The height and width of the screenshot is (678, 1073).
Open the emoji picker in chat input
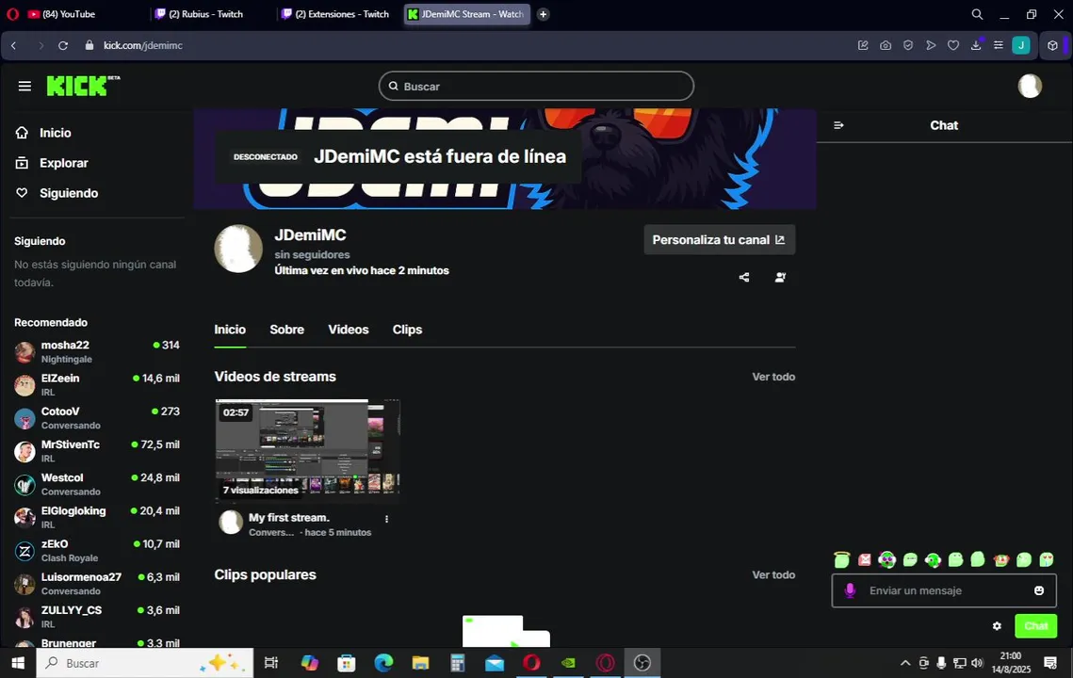pos(1039,590)
